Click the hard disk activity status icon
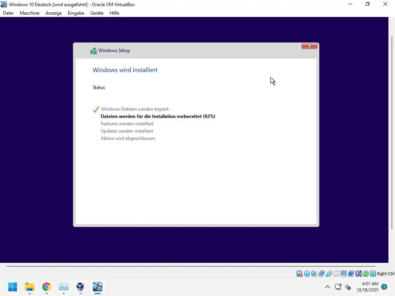This screenshot has height=296, width=395. click(299, 274)
